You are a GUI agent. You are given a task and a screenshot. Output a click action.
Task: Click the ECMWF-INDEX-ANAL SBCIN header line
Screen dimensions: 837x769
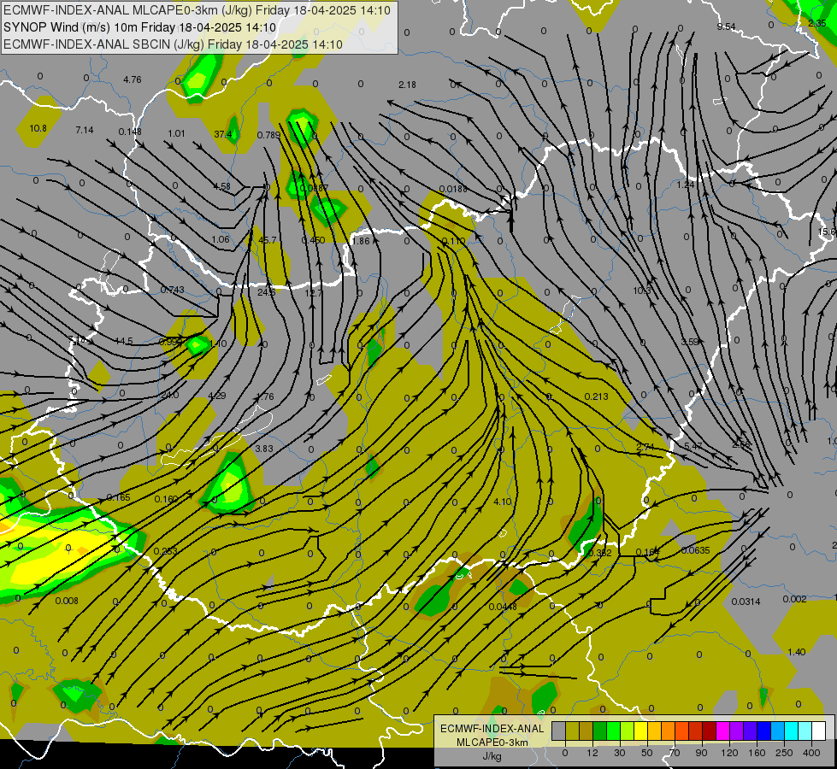[173, 44]
